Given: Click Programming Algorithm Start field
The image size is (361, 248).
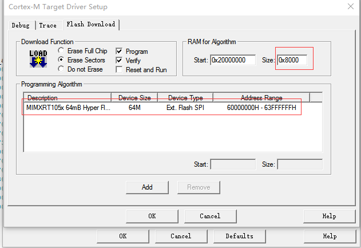Looking at the screenshot, I should click(x=233, y=164).
